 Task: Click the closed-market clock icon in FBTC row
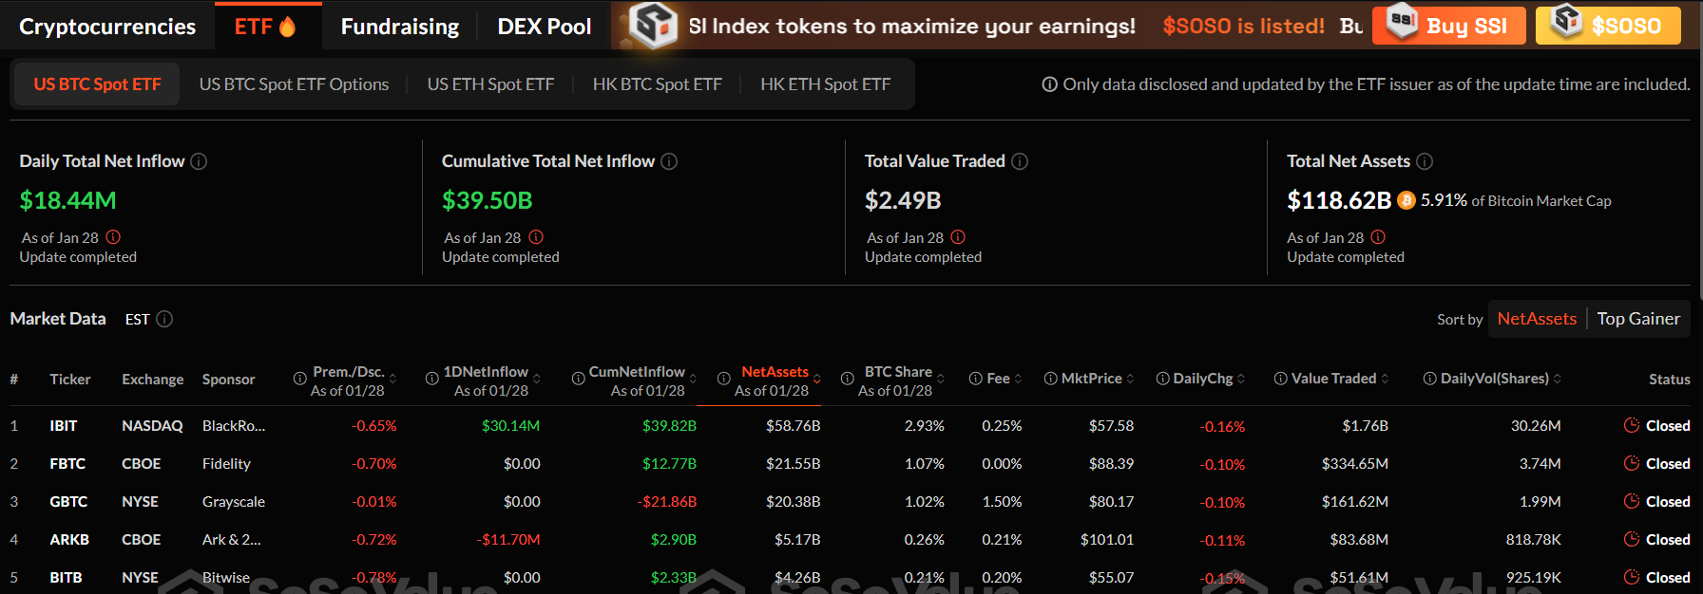click(x=1632, y=463)
